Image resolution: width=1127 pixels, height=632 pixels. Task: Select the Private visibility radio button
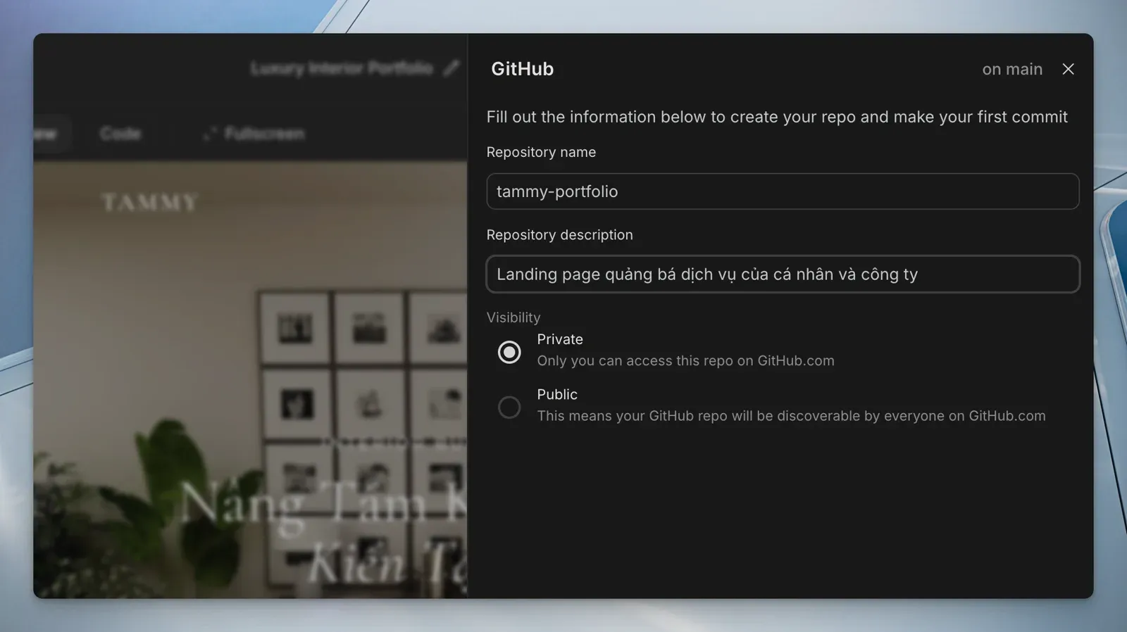point(509,352)
